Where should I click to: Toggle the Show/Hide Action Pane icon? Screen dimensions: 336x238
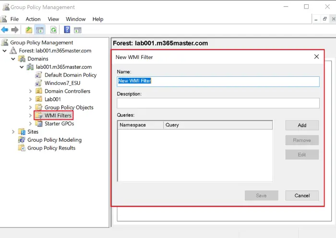coord(78,30)
